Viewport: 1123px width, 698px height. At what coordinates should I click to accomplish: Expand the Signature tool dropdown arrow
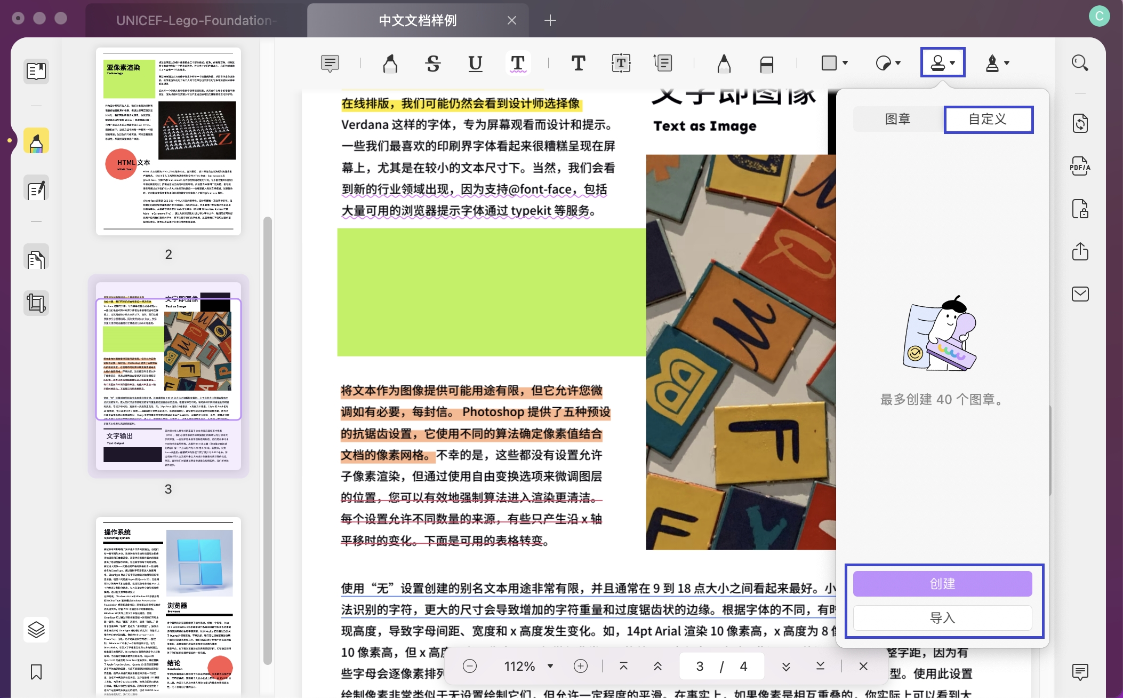coord(1007,63)
